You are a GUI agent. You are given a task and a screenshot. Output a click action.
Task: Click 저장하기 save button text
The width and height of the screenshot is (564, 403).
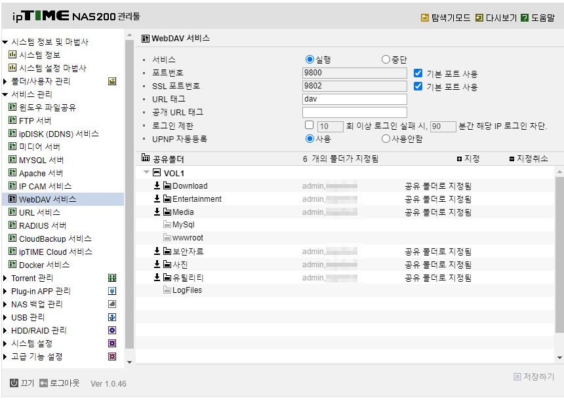[538, 377]
